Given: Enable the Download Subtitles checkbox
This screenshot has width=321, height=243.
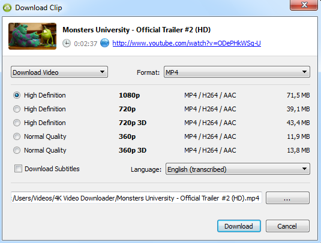Looking at the screenshot, I should 18,169.
